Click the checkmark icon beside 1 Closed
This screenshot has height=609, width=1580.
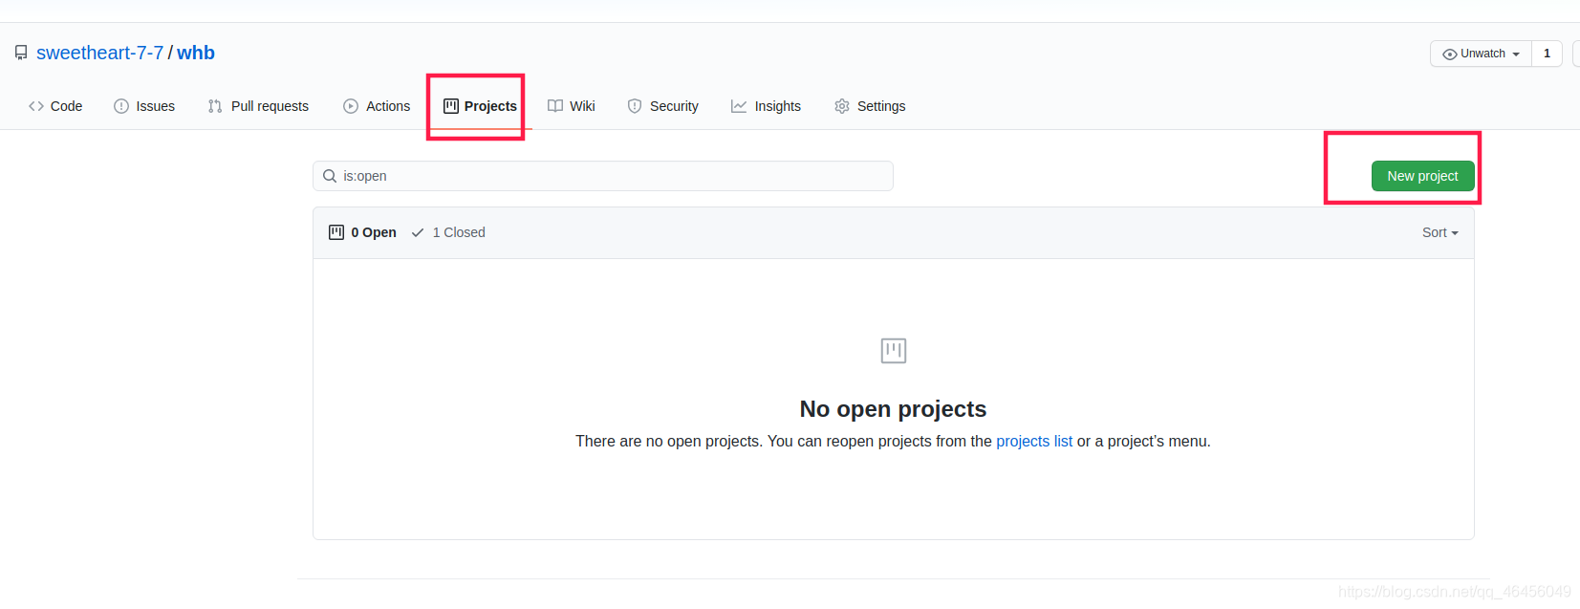418,232
